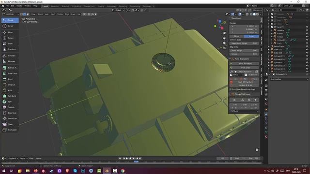The height and width of the screenshot is (174, 310).
Task: Click the Pivot Transform button
Action: click(x=244, y=64)
